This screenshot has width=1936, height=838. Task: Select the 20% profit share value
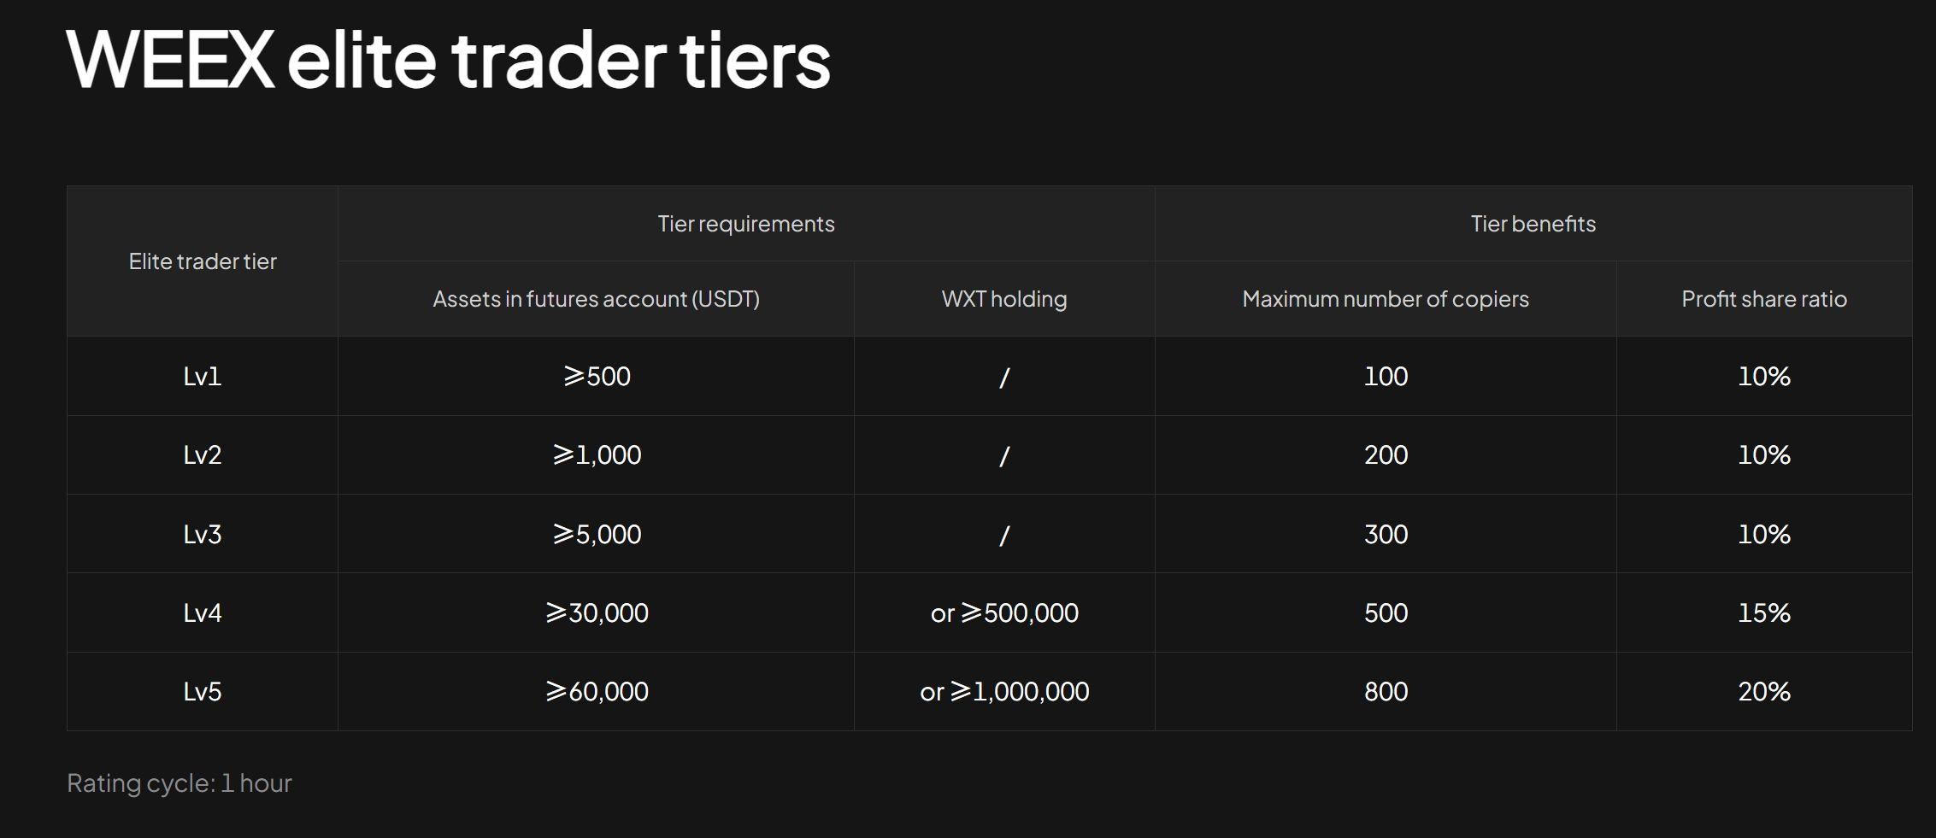coord(1764,691)
